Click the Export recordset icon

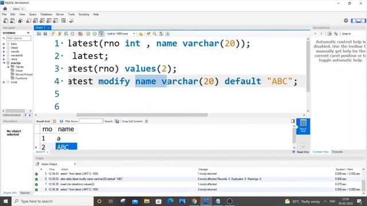coord(117,121)
